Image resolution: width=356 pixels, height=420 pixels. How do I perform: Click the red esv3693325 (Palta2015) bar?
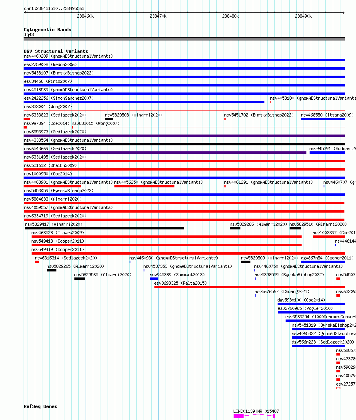tap(250, 287)
